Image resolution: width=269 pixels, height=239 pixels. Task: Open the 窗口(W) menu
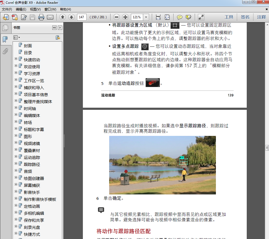50,9
